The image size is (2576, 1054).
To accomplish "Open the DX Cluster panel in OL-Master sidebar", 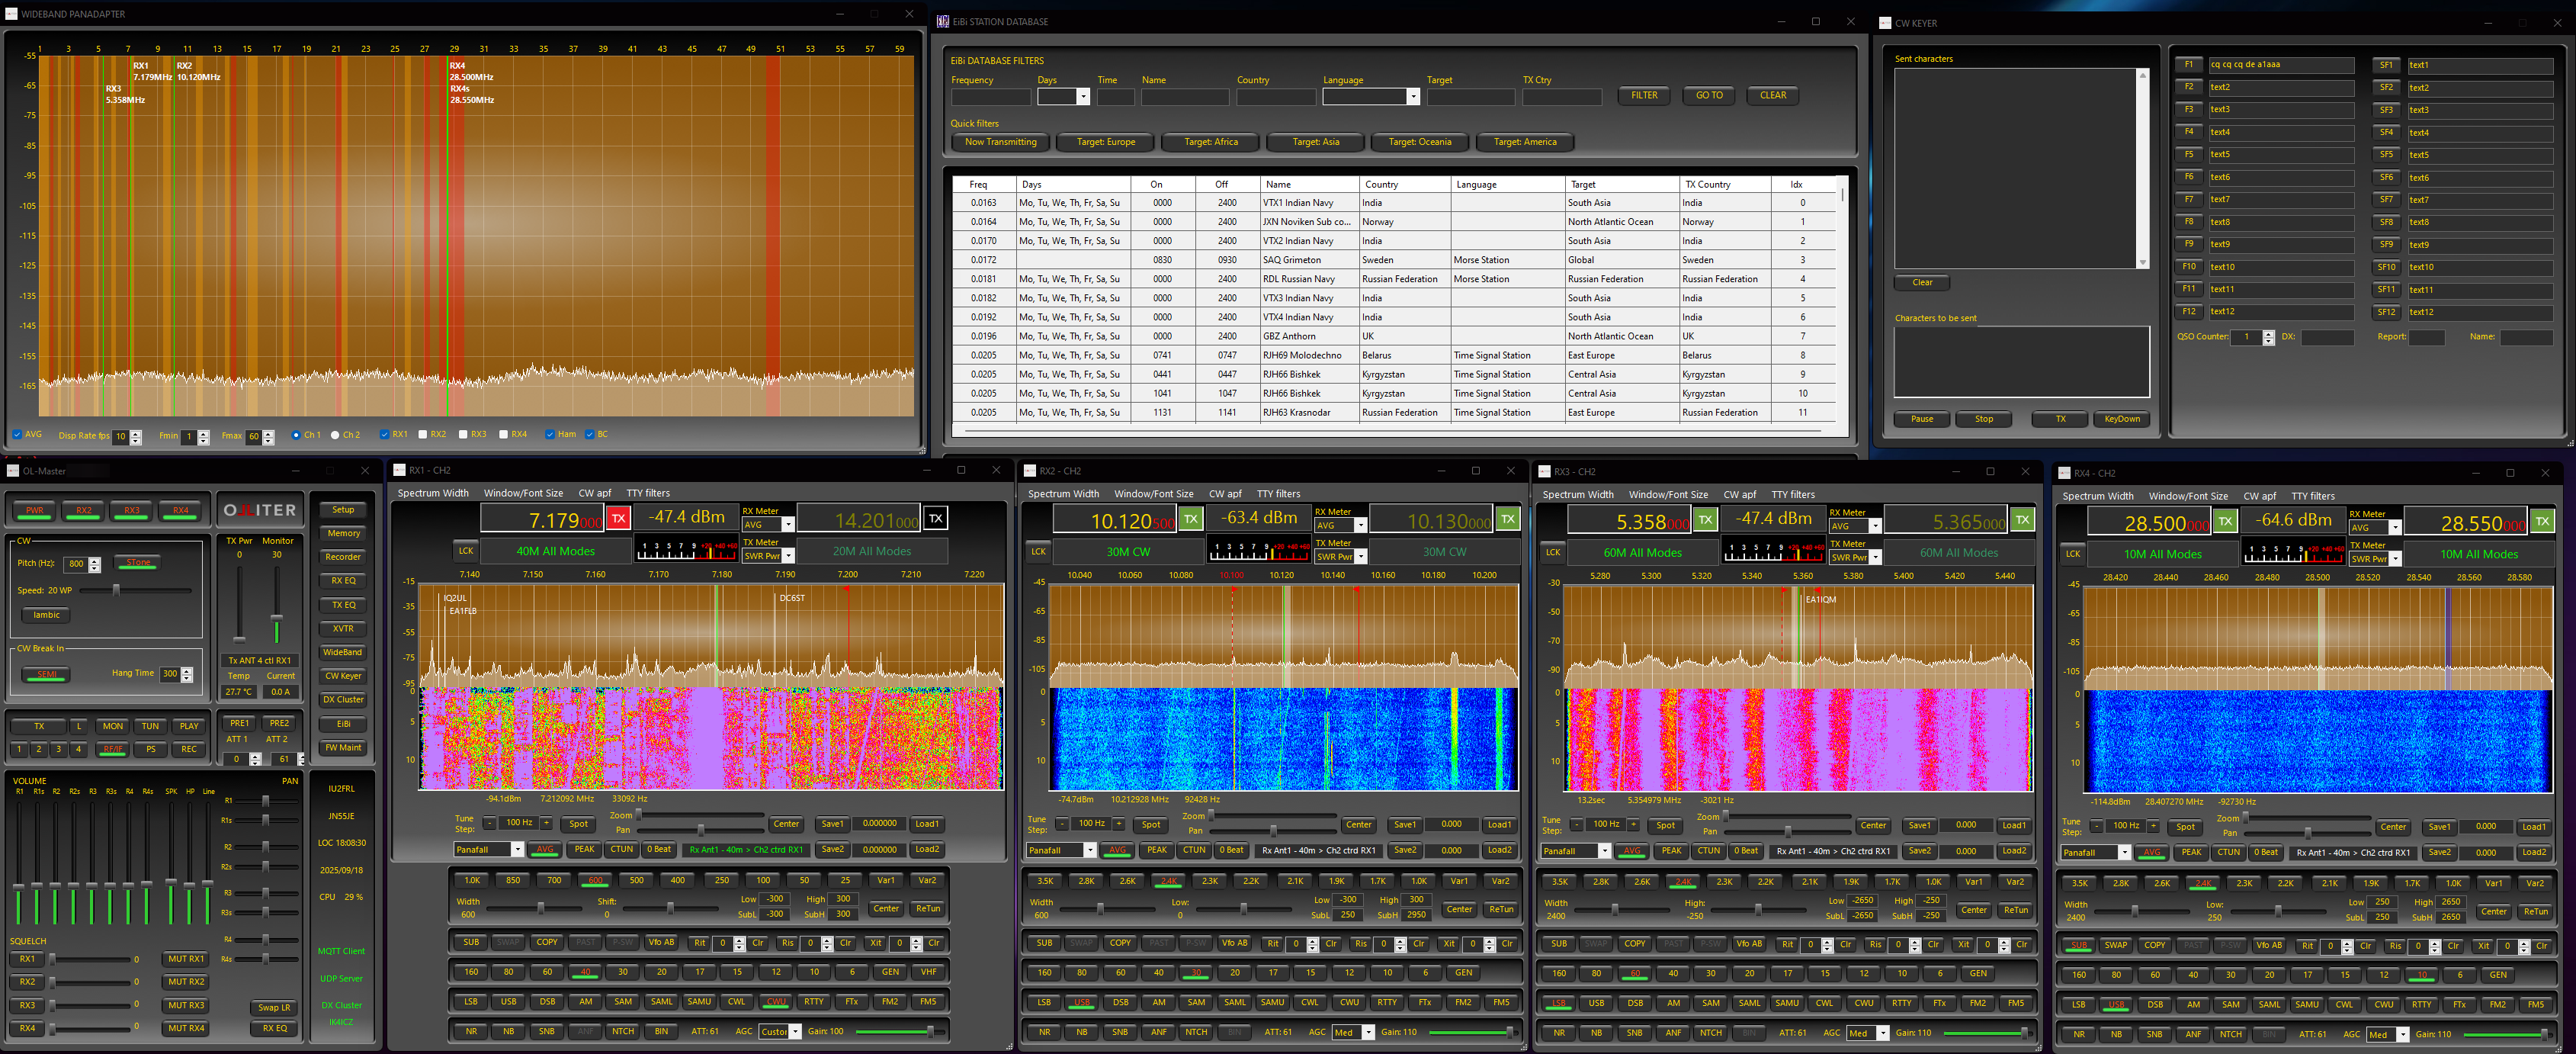I will tap(342, 699).
